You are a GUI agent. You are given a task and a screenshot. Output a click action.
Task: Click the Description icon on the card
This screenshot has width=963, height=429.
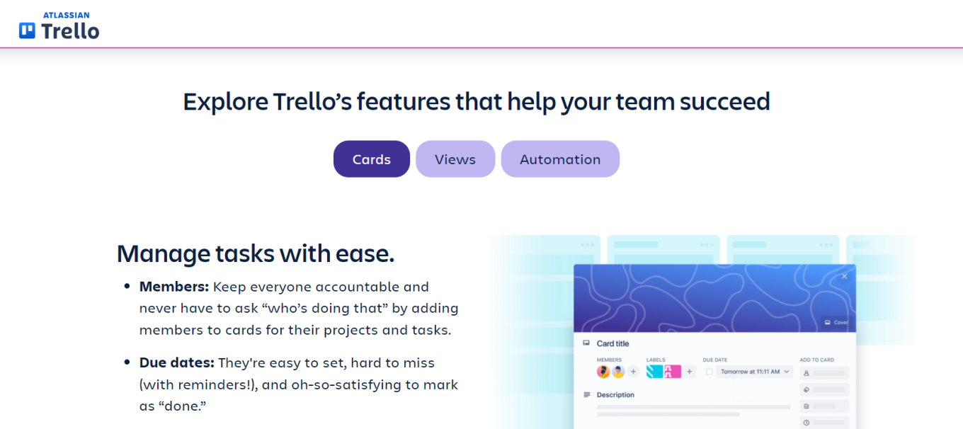(588, 394)
